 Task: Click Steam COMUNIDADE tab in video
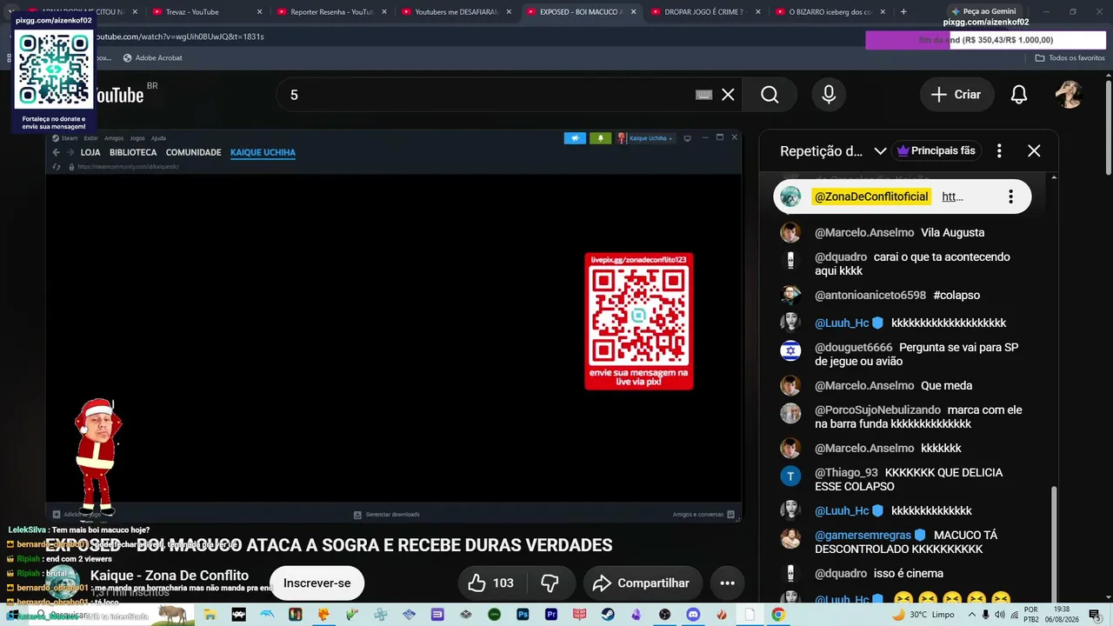(193, 152)
